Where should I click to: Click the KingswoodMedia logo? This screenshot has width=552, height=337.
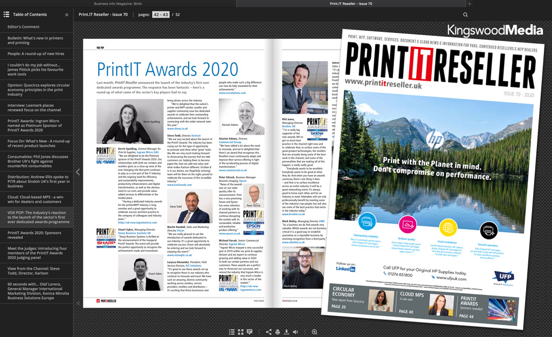[x=495, y=30]
